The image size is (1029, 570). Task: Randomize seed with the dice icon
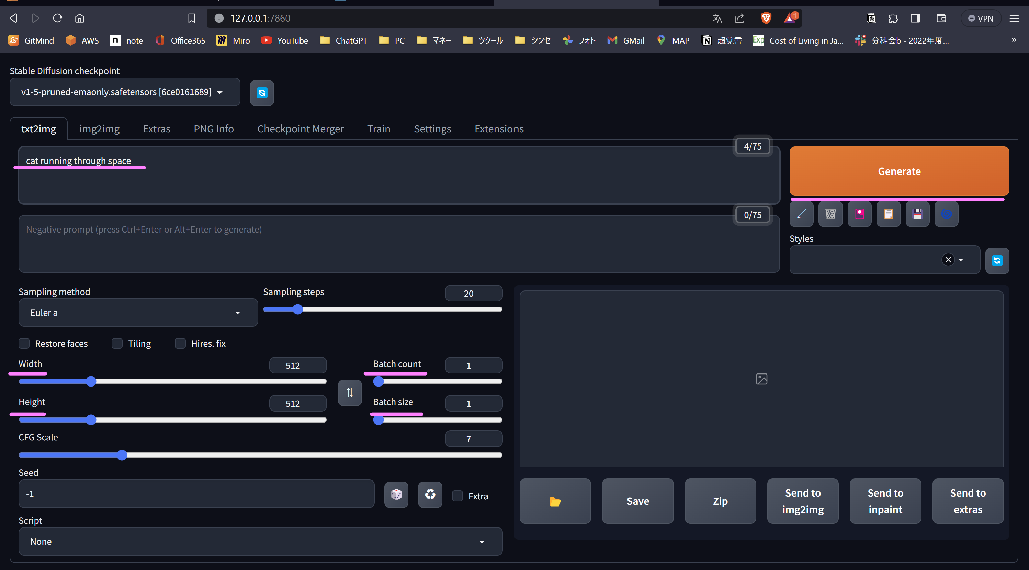tap(396, 495)
